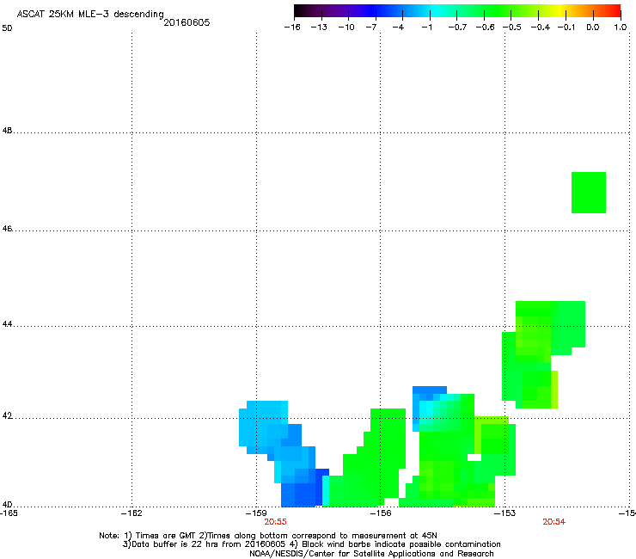
Task: Select the -13 color scale value
Action: click(319, 28)
